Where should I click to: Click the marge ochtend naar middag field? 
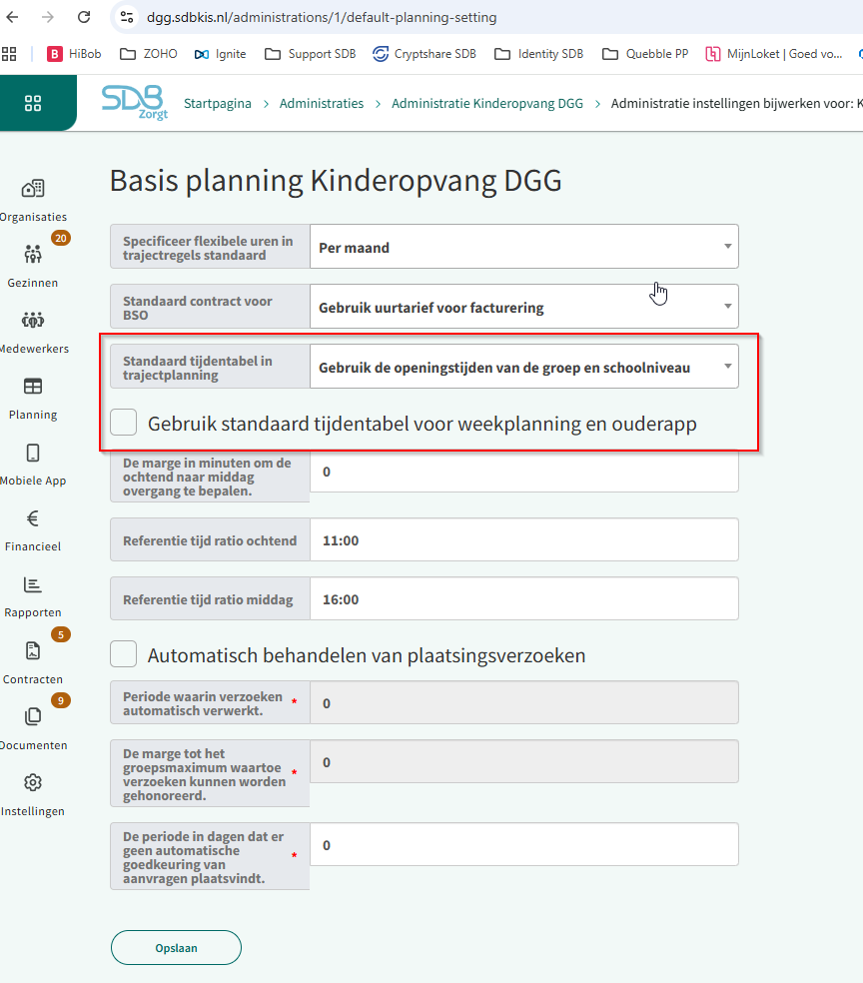coord(524,472)
